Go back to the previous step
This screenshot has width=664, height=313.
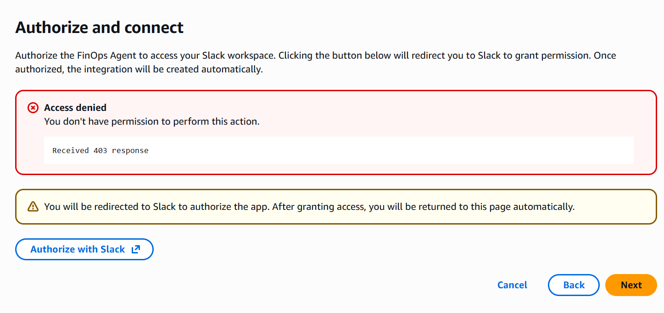574,285
